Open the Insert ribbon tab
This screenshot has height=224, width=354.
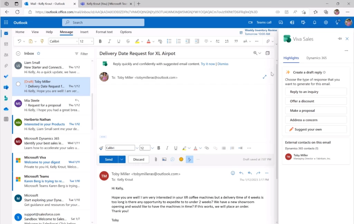(x=84, y=32)
